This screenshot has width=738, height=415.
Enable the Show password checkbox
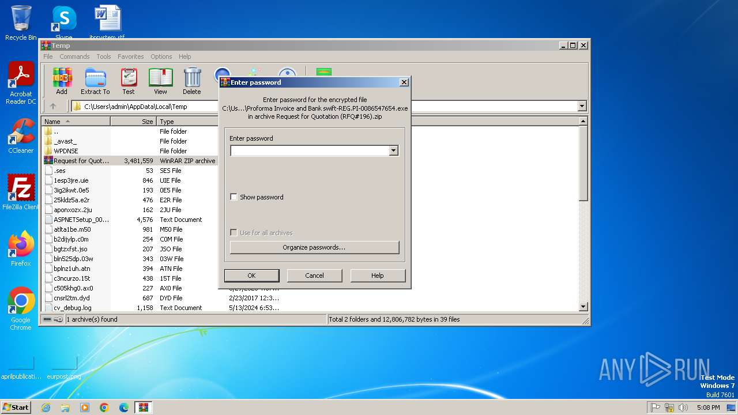click(x=234, y=197)
